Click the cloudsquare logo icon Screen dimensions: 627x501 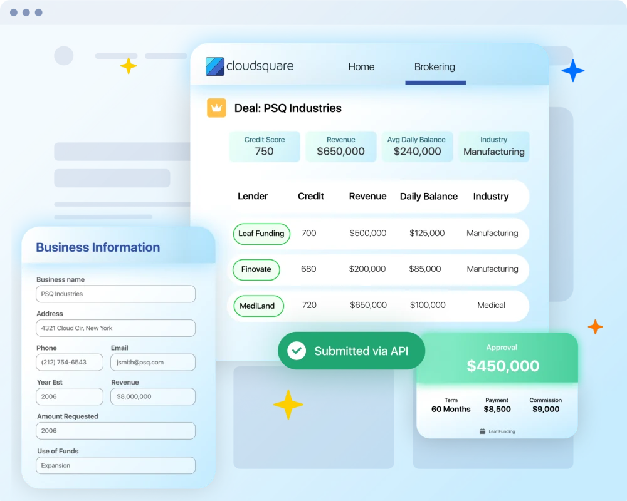tap(214, 66)
